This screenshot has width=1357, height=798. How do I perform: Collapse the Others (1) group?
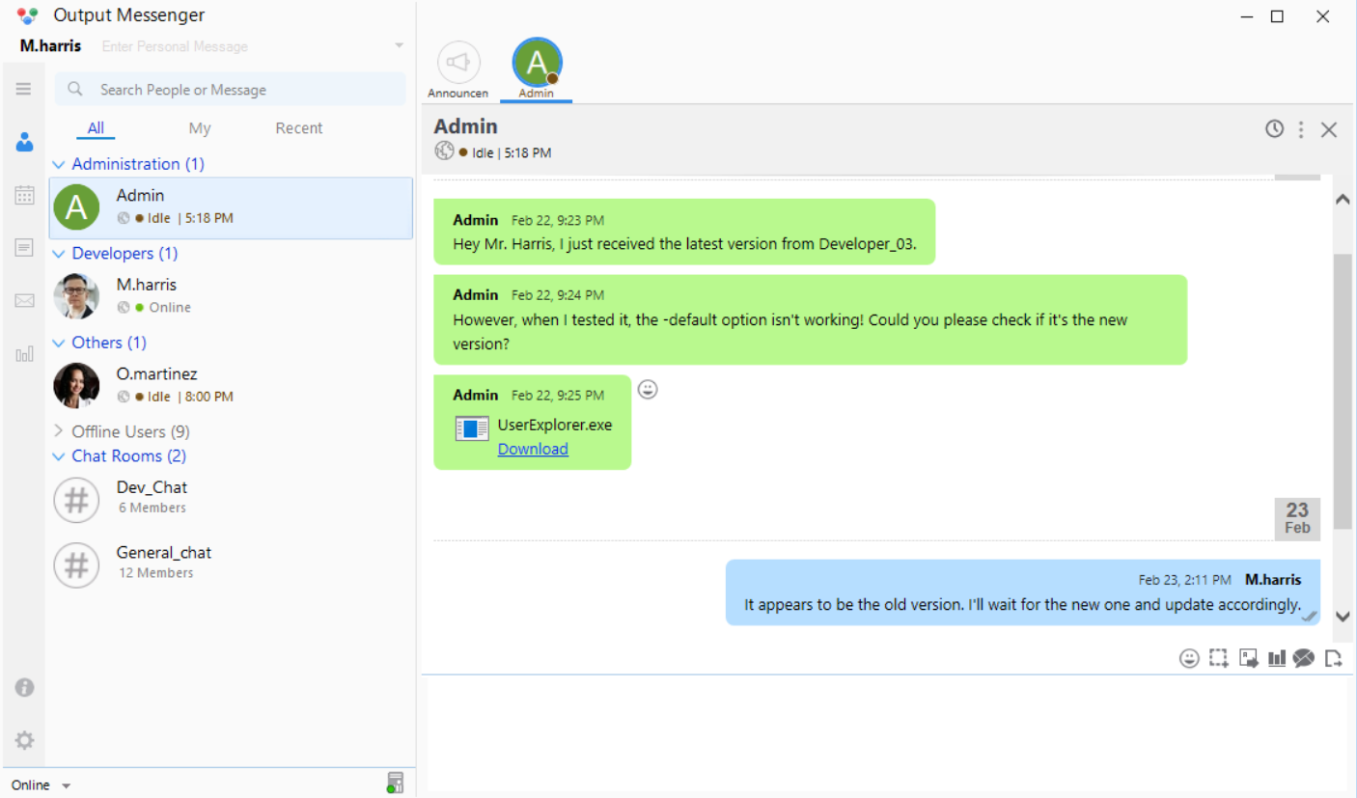click(58, 343)
